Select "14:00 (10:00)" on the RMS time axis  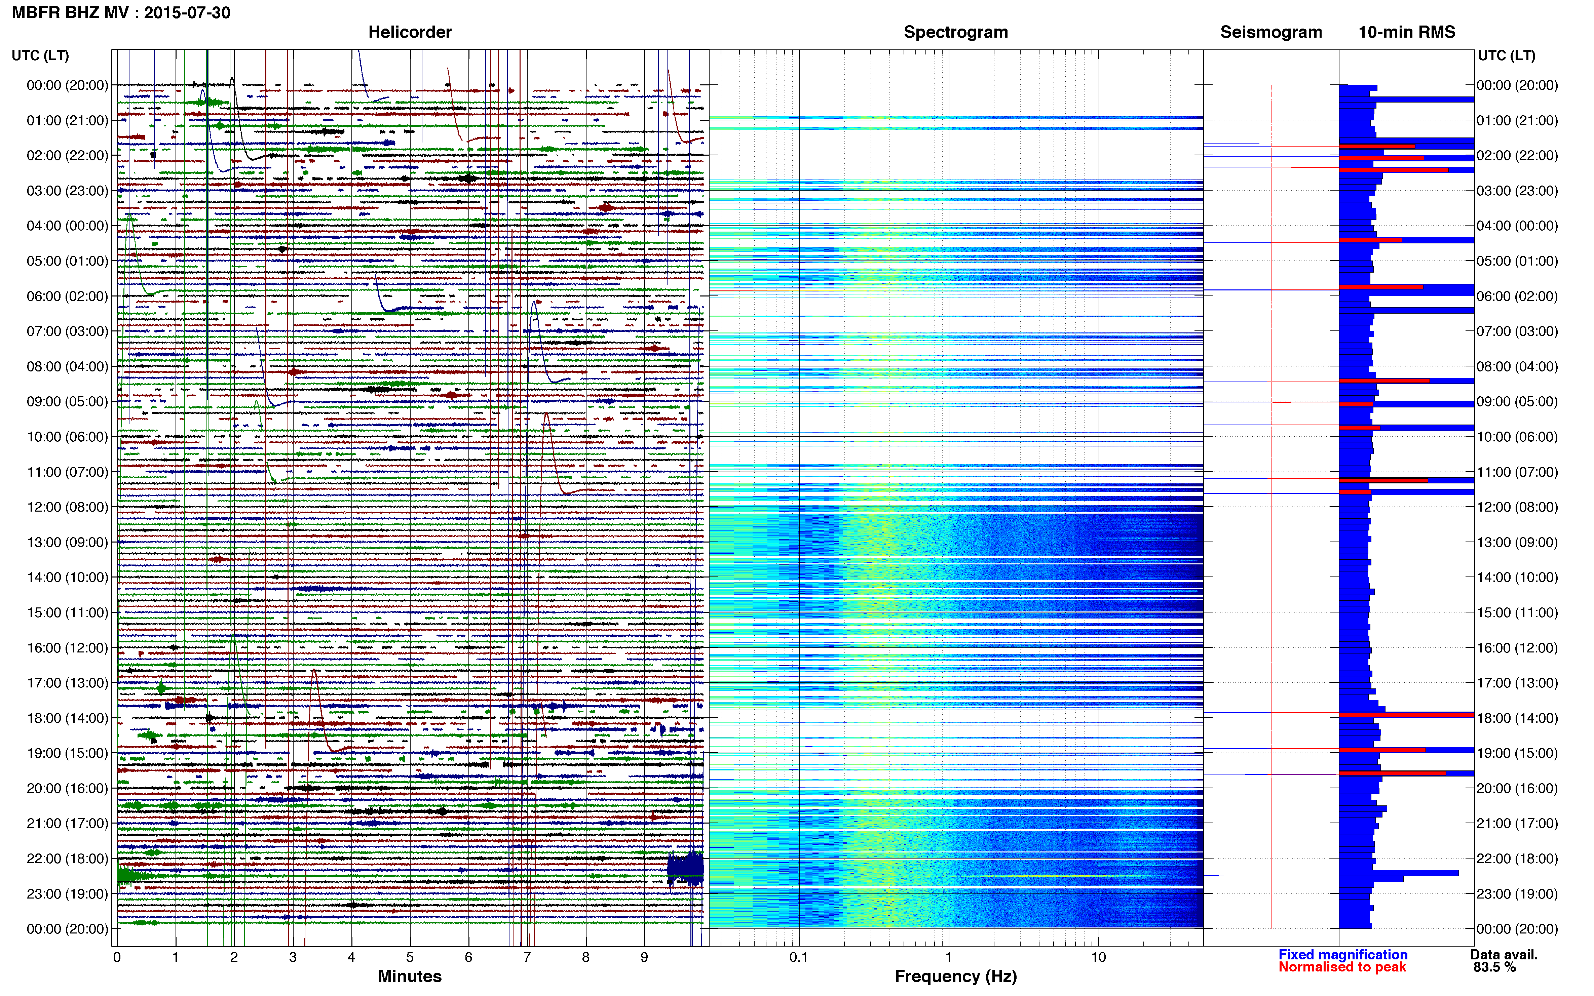pos(1517,577)
